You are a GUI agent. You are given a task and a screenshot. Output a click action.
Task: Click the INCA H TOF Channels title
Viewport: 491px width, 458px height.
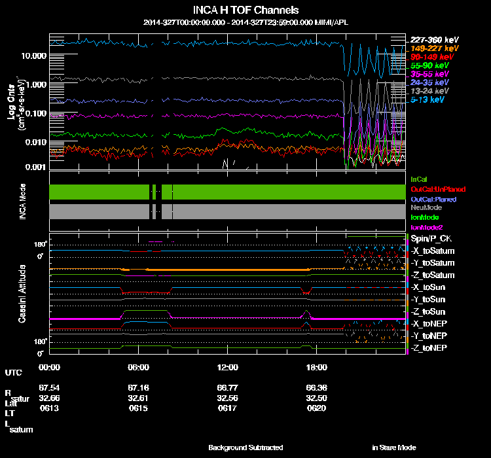point(245,10)
